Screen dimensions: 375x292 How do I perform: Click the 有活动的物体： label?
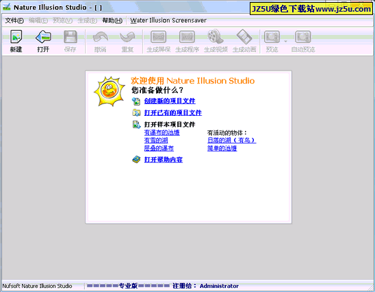point(227,133)
